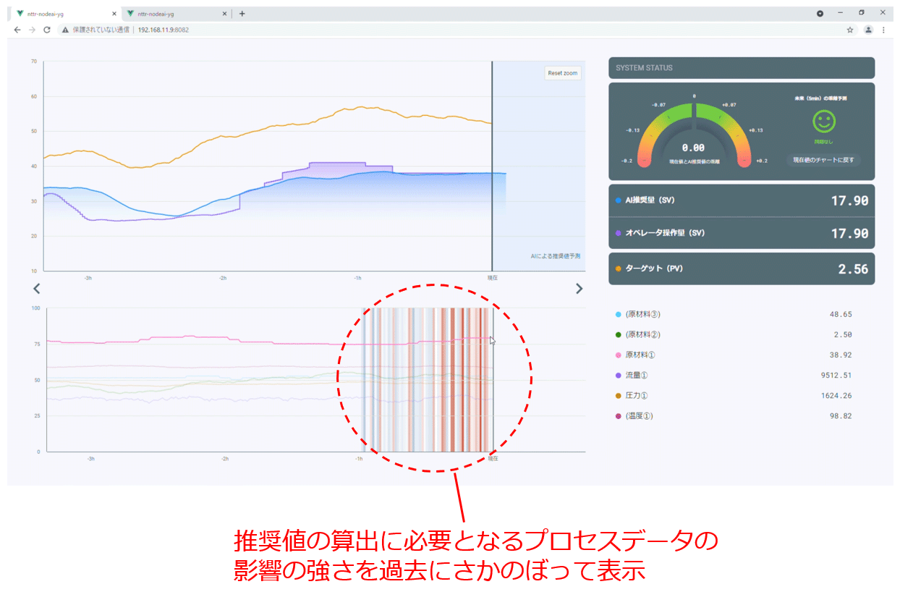Open a new browser tab
The height and width of the screenshot is (592, 900).
point(242,13)
